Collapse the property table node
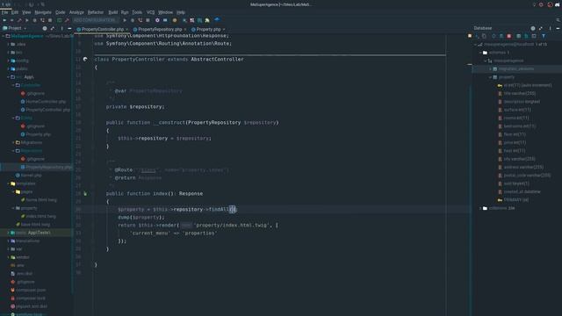 click(490, 77)
